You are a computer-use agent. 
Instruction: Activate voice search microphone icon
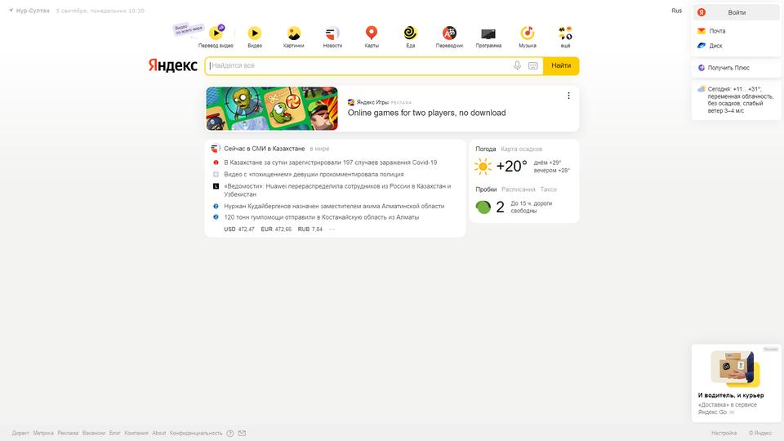pos(517,65)
